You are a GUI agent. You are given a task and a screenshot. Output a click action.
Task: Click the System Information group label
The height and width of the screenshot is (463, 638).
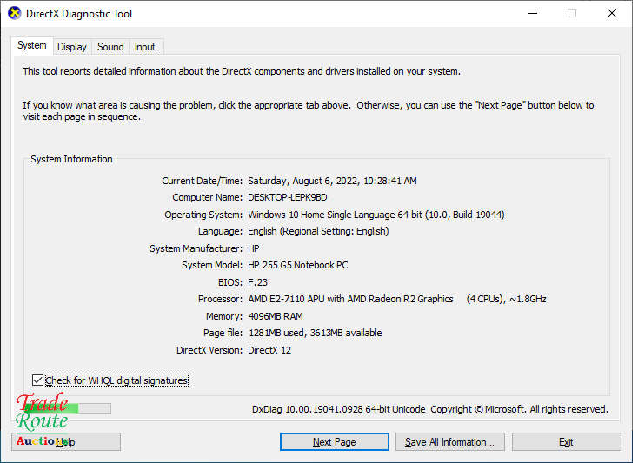coord(71,159)
